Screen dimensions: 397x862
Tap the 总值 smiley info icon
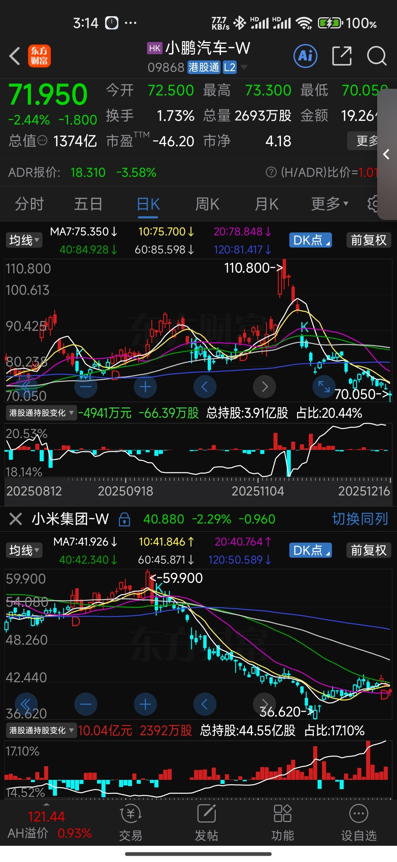pyautogui.click(x=43, y=140)
